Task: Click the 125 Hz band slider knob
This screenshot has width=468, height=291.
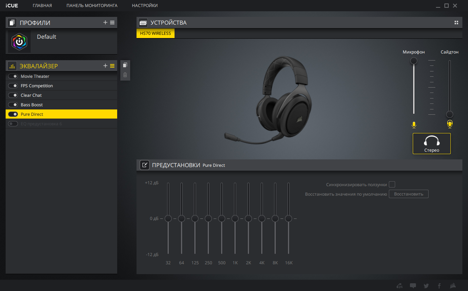Action: point(195,219)
